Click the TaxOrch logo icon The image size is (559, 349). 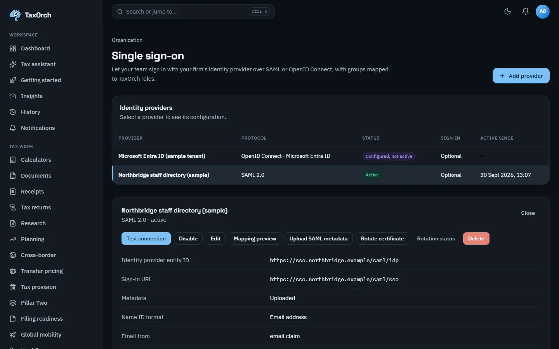tap(15, 15)
